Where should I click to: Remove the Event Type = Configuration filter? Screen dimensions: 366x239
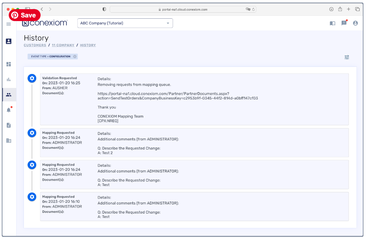point(75,56)
